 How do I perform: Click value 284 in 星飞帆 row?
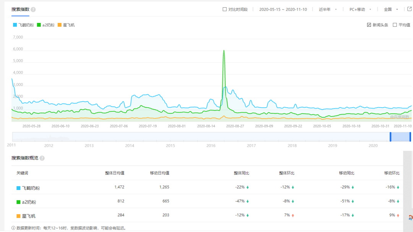[121, 215]
